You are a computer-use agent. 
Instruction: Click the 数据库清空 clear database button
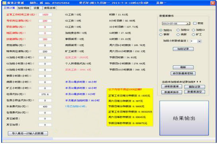coord(195,92)
